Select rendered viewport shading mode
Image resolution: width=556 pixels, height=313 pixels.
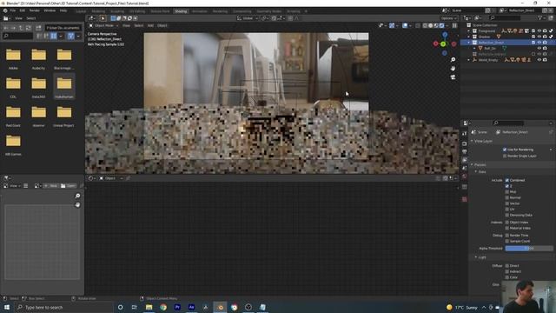coord(442,25)
